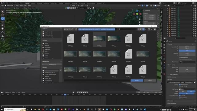Switch to Compositing workspace tab
This screenshot has width=197, height=111.
tap(82, 3)
